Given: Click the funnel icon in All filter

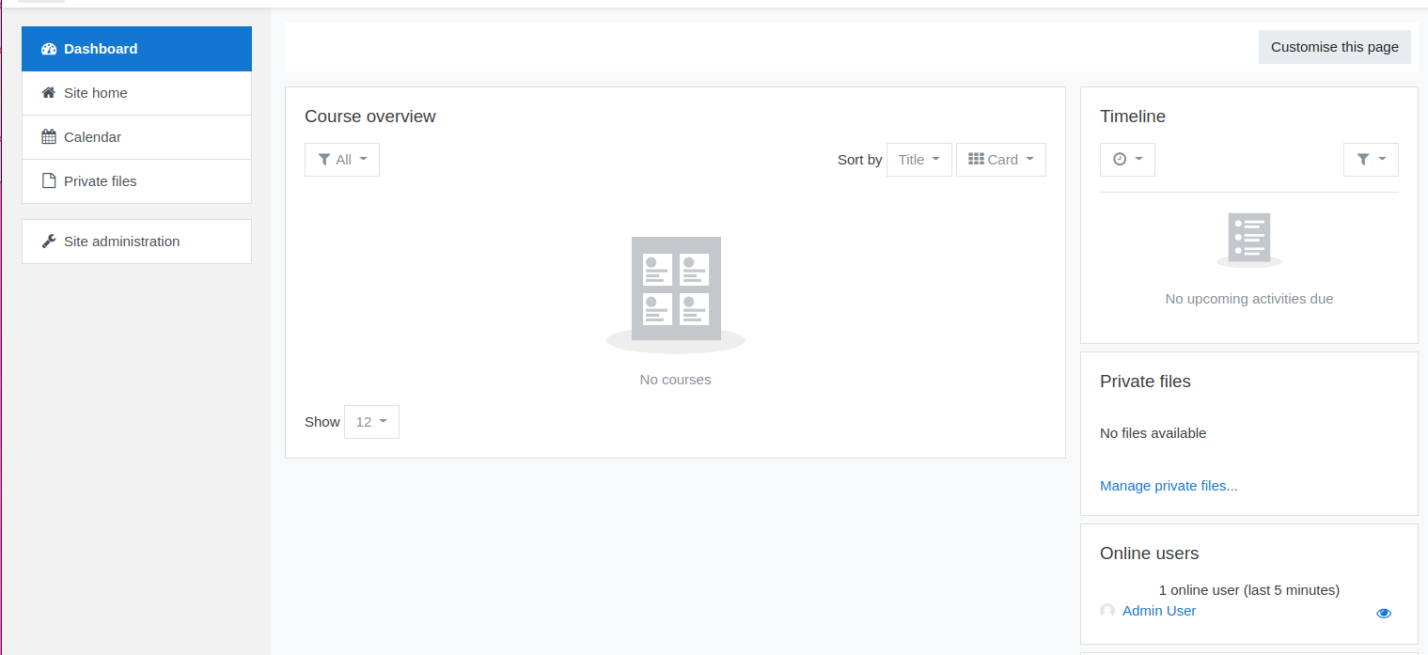Looking at the screenshot, I should [324, 160].
